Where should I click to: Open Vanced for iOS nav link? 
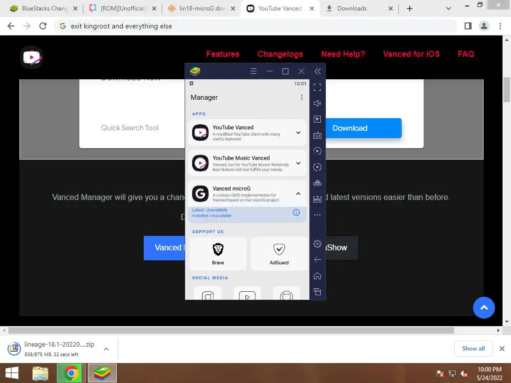[x=411, y=54]
